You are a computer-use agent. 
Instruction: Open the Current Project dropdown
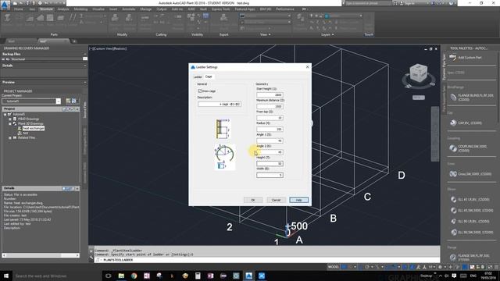click(58, 101)
